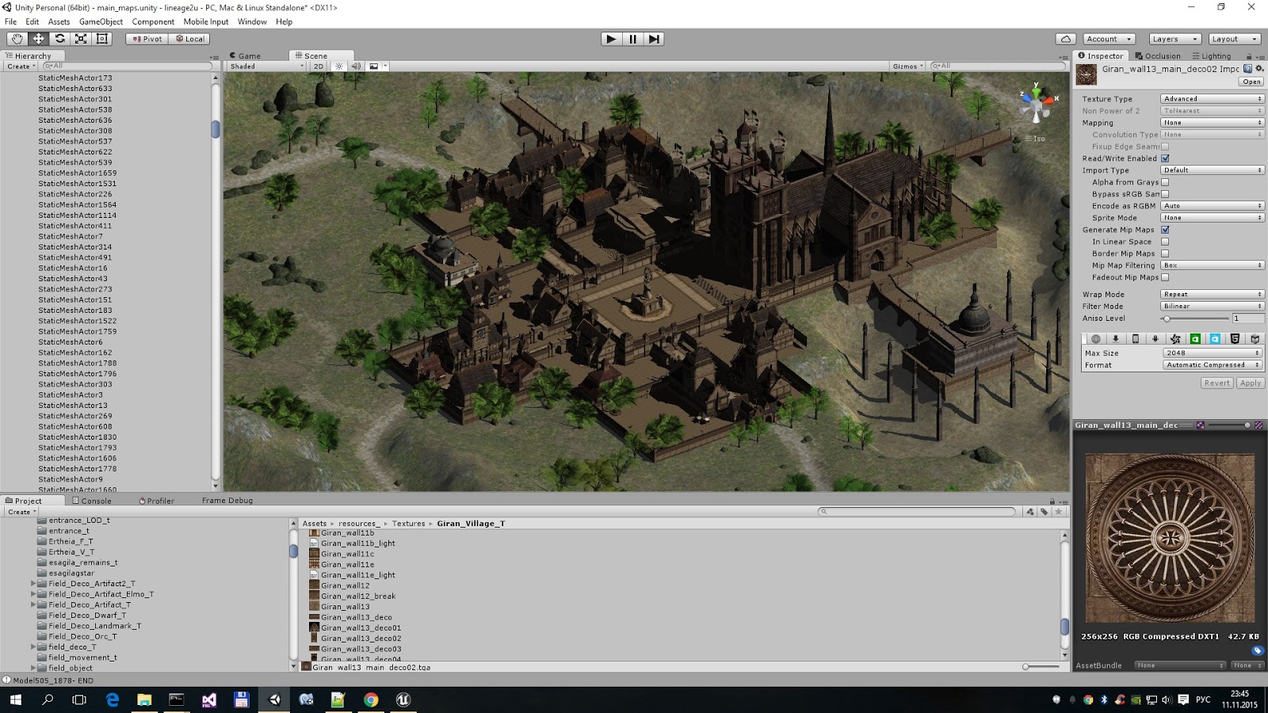This screenshot has width=1268, height=713.
Task: Select the Move tool in the toolbar
Action: (x=39, y=39)
